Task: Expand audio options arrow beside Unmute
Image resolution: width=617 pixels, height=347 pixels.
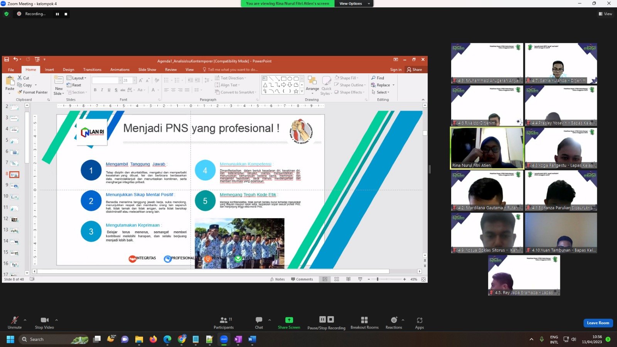Action: [25, 320]
